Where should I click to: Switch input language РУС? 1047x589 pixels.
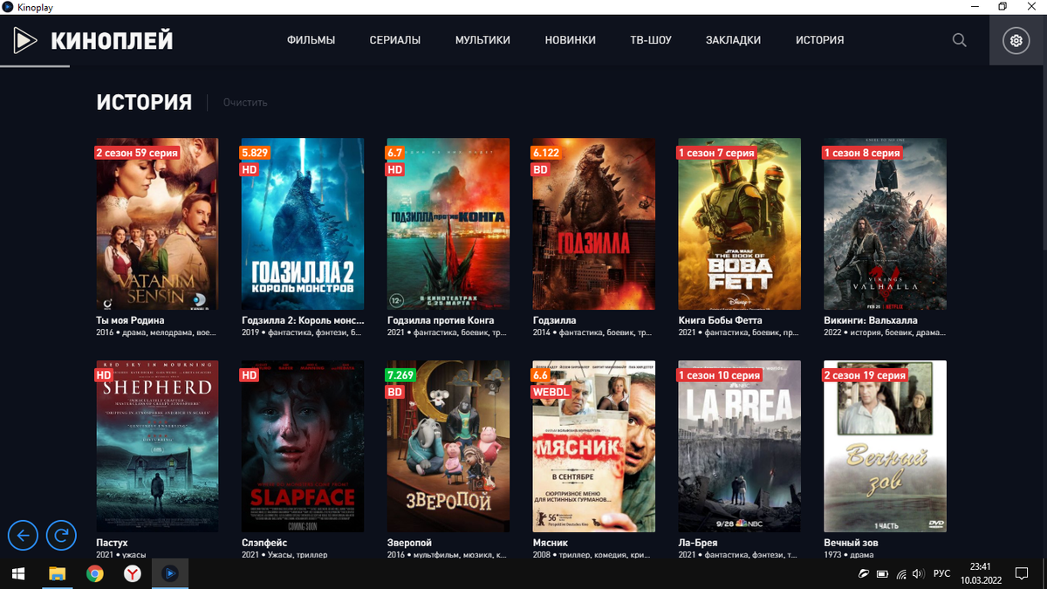[x=942, y=574]
